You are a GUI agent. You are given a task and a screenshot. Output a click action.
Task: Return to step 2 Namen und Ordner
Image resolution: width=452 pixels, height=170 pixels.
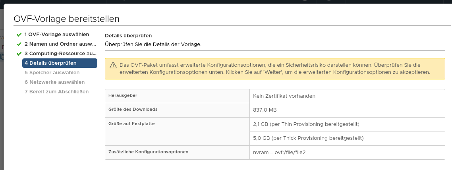click(60, 44)
